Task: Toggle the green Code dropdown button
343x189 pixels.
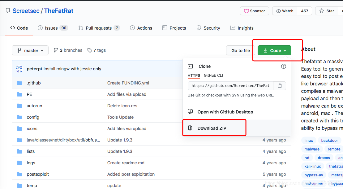Action: (x=274, y=50)
